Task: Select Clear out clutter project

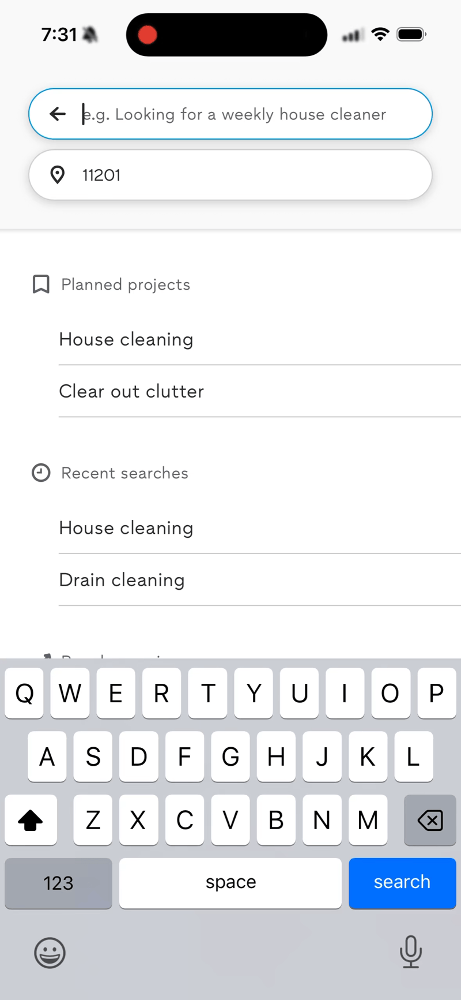Action: tap(131, 391)
